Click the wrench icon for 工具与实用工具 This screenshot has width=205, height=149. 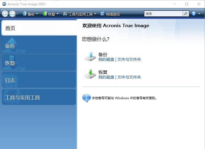[x=65, y=14]
